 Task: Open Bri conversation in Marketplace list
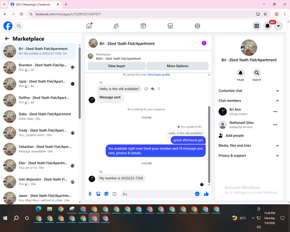(x=39, y=51)
